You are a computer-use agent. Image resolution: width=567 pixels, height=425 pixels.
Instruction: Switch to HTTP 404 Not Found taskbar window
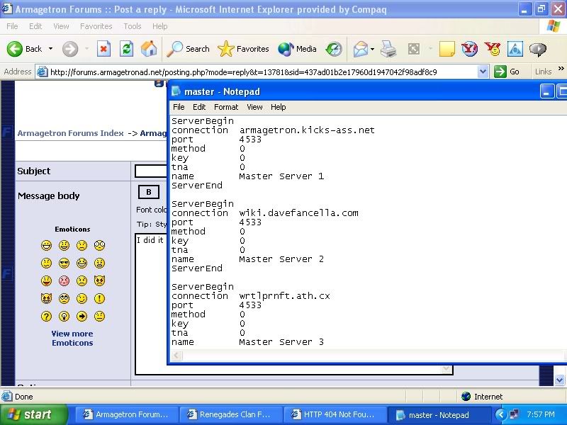coord(335,414)
